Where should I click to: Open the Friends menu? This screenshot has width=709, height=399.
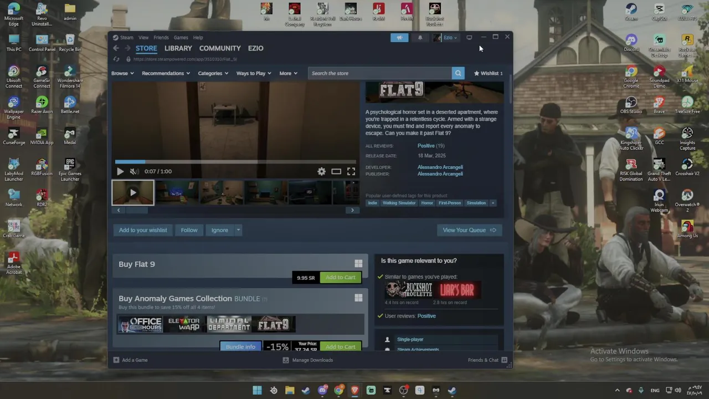pyautogui.click(x=161, y=38)
